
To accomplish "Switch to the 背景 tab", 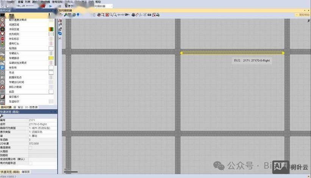I will point(20,107).
